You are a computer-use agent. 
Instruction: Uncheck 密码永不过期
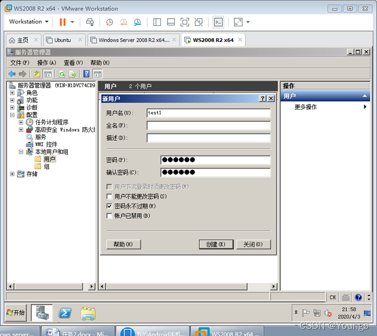pos(109,206)
